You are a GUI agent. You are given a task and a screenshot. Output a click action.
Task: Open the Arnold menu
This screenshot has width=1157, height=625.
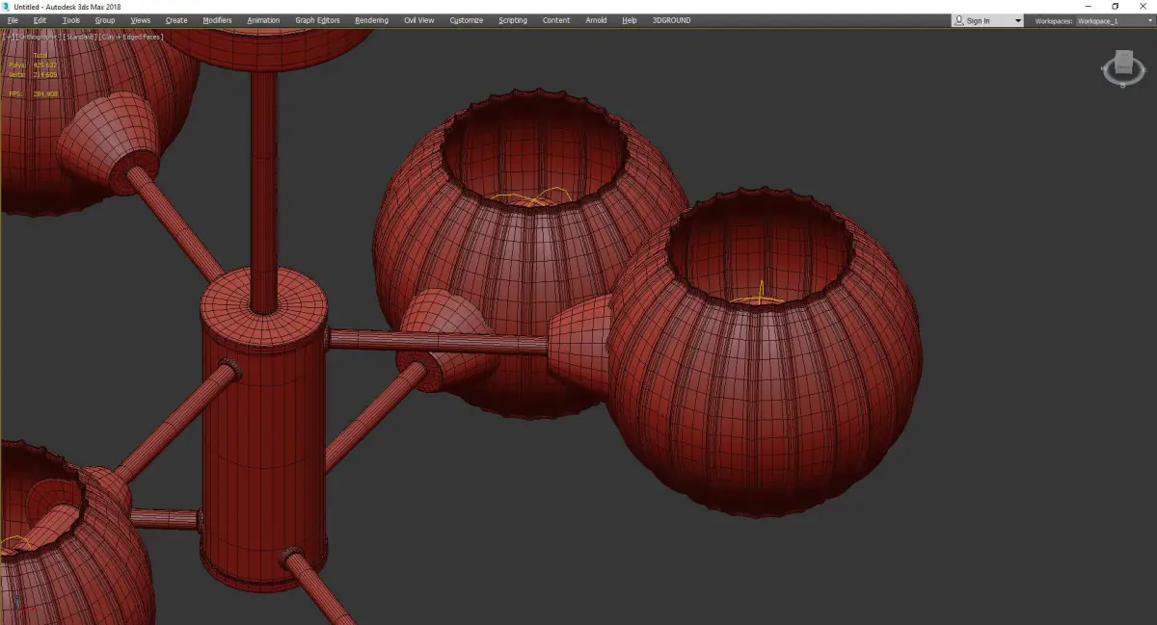click(596, 20)
